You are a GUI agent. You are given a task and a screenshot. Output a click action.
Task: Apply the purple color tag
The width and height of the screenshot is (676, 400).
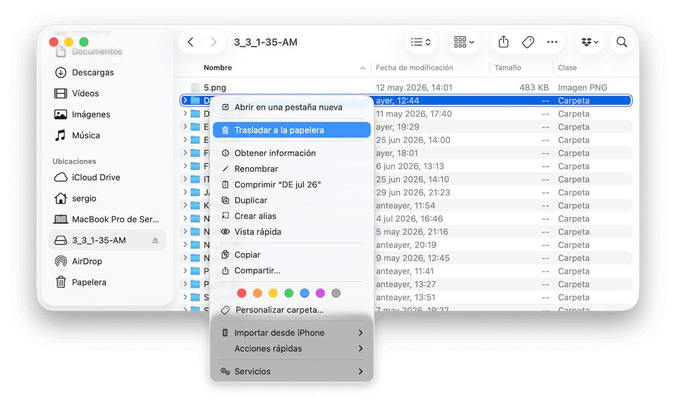[320, 293]
